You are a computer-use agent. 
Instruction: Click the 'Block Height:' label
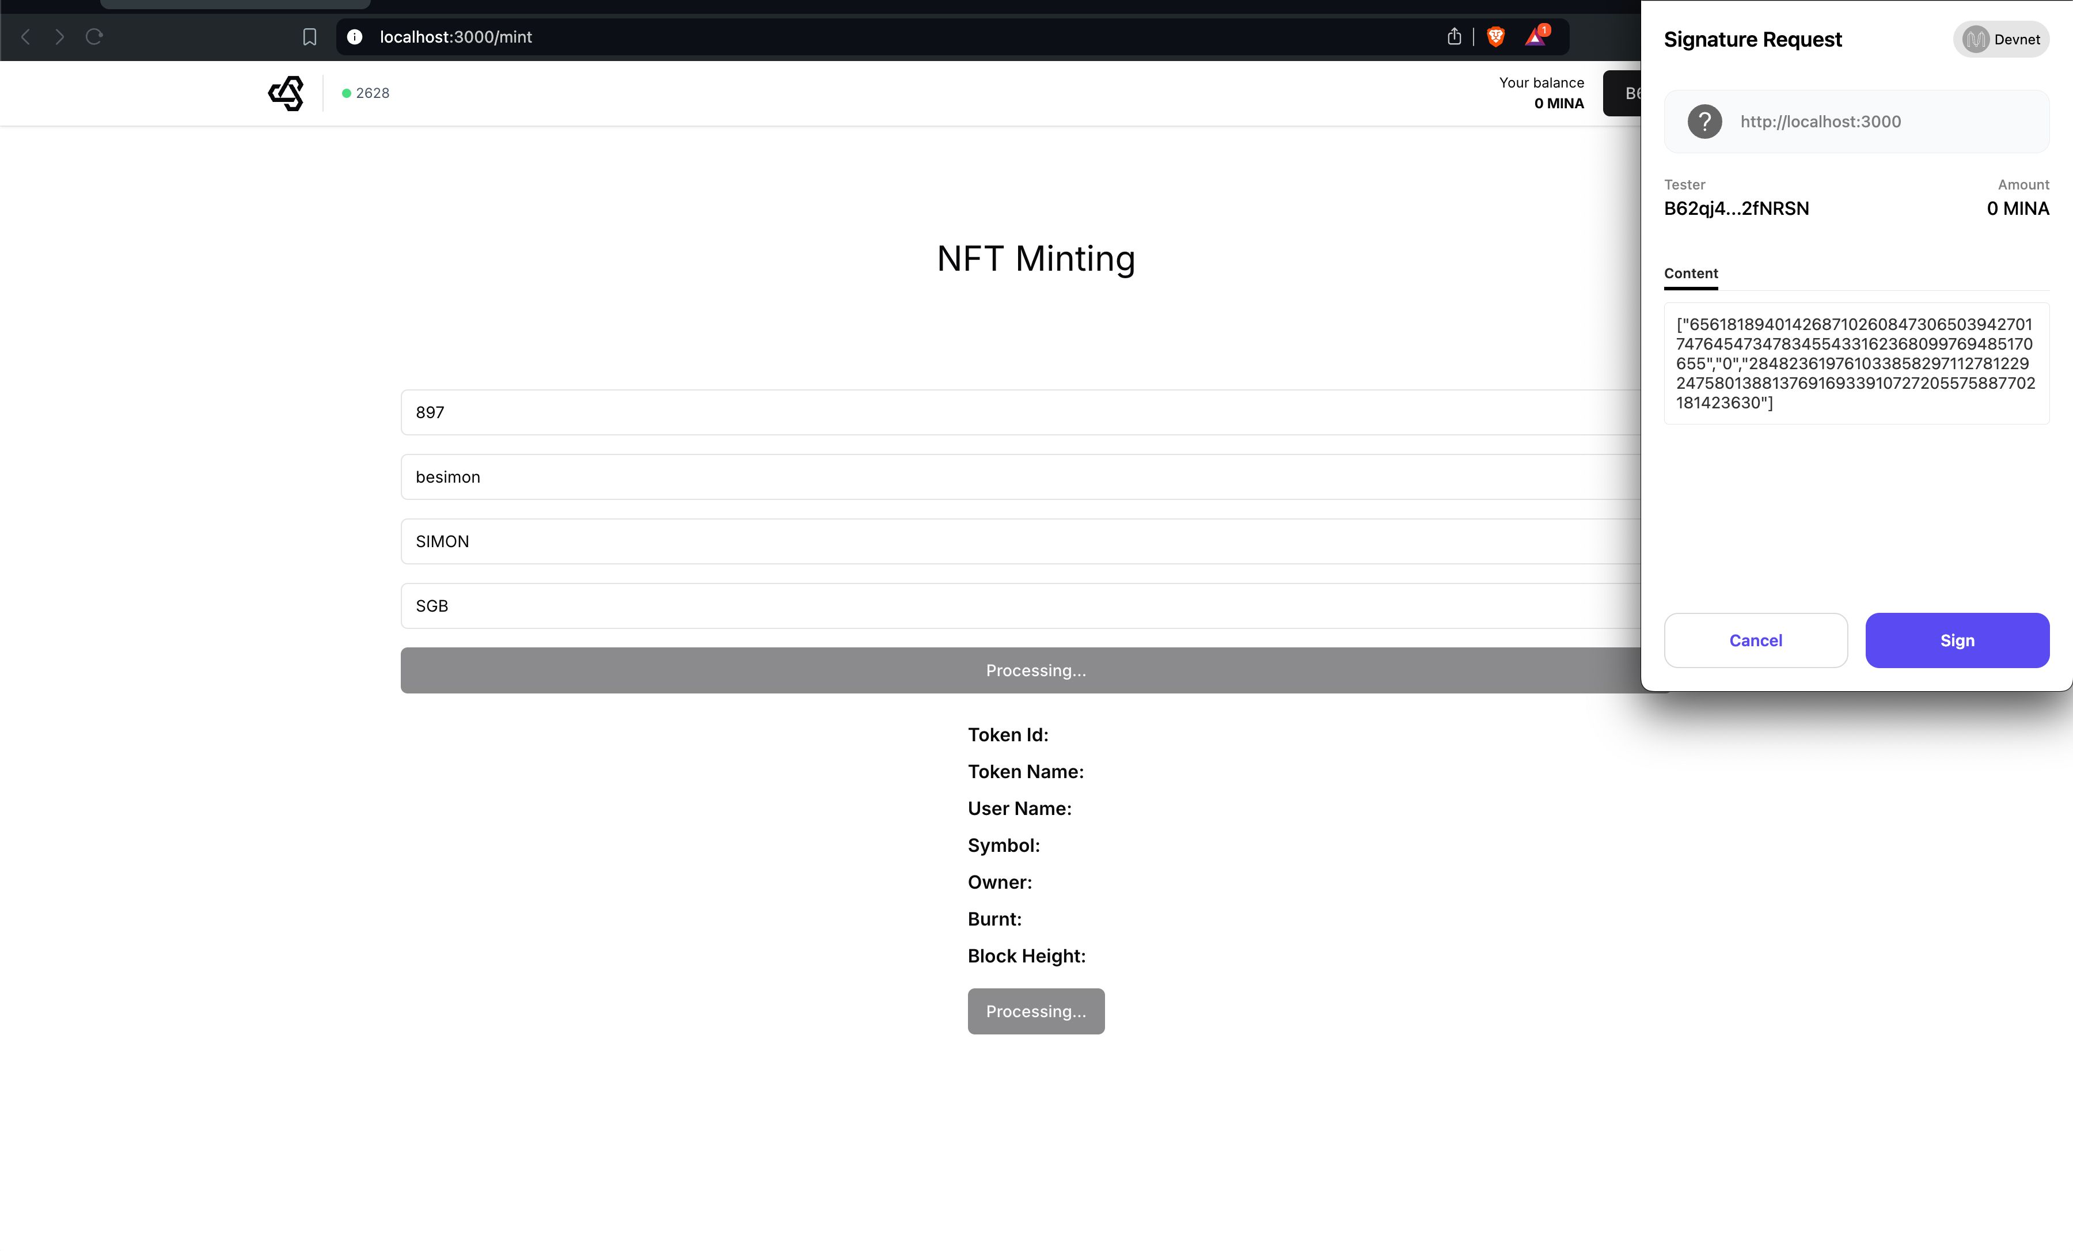click(1026, 957)
